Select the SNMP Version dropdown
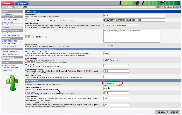Image resolution: width=182 pixels, height=115 pixels. pyautogui.click(x=111, y=84)
